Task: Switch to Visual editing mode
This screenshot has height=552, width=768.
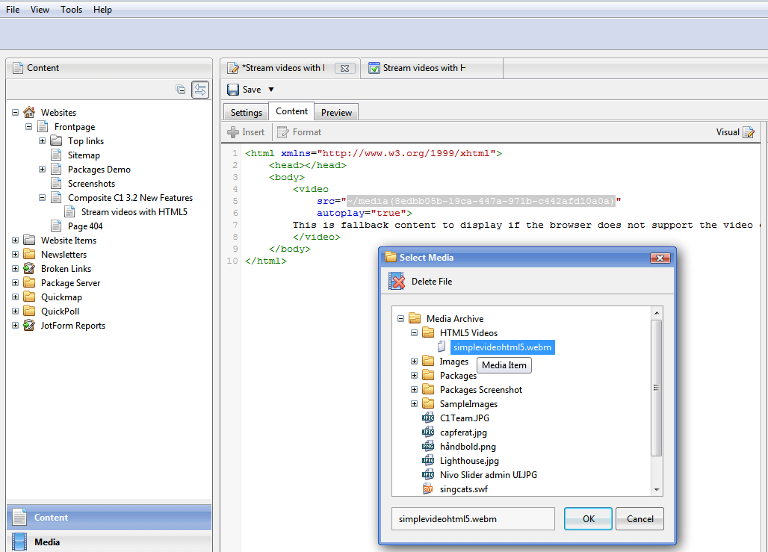Action: click(x=728, y=131)
